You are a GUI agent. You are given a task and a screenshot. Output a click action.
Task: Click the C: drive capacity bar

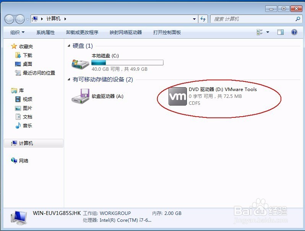(x=127, y=62)
